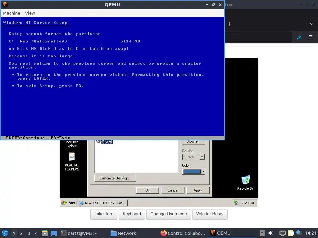Screen dimensions: 318x238
Task: Select the READ ME Notepad taskbar item
Action: tap(102, 203)
